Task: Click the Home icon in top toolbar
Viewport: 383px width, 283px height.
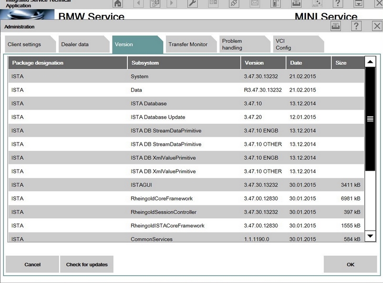Action: 117,4
